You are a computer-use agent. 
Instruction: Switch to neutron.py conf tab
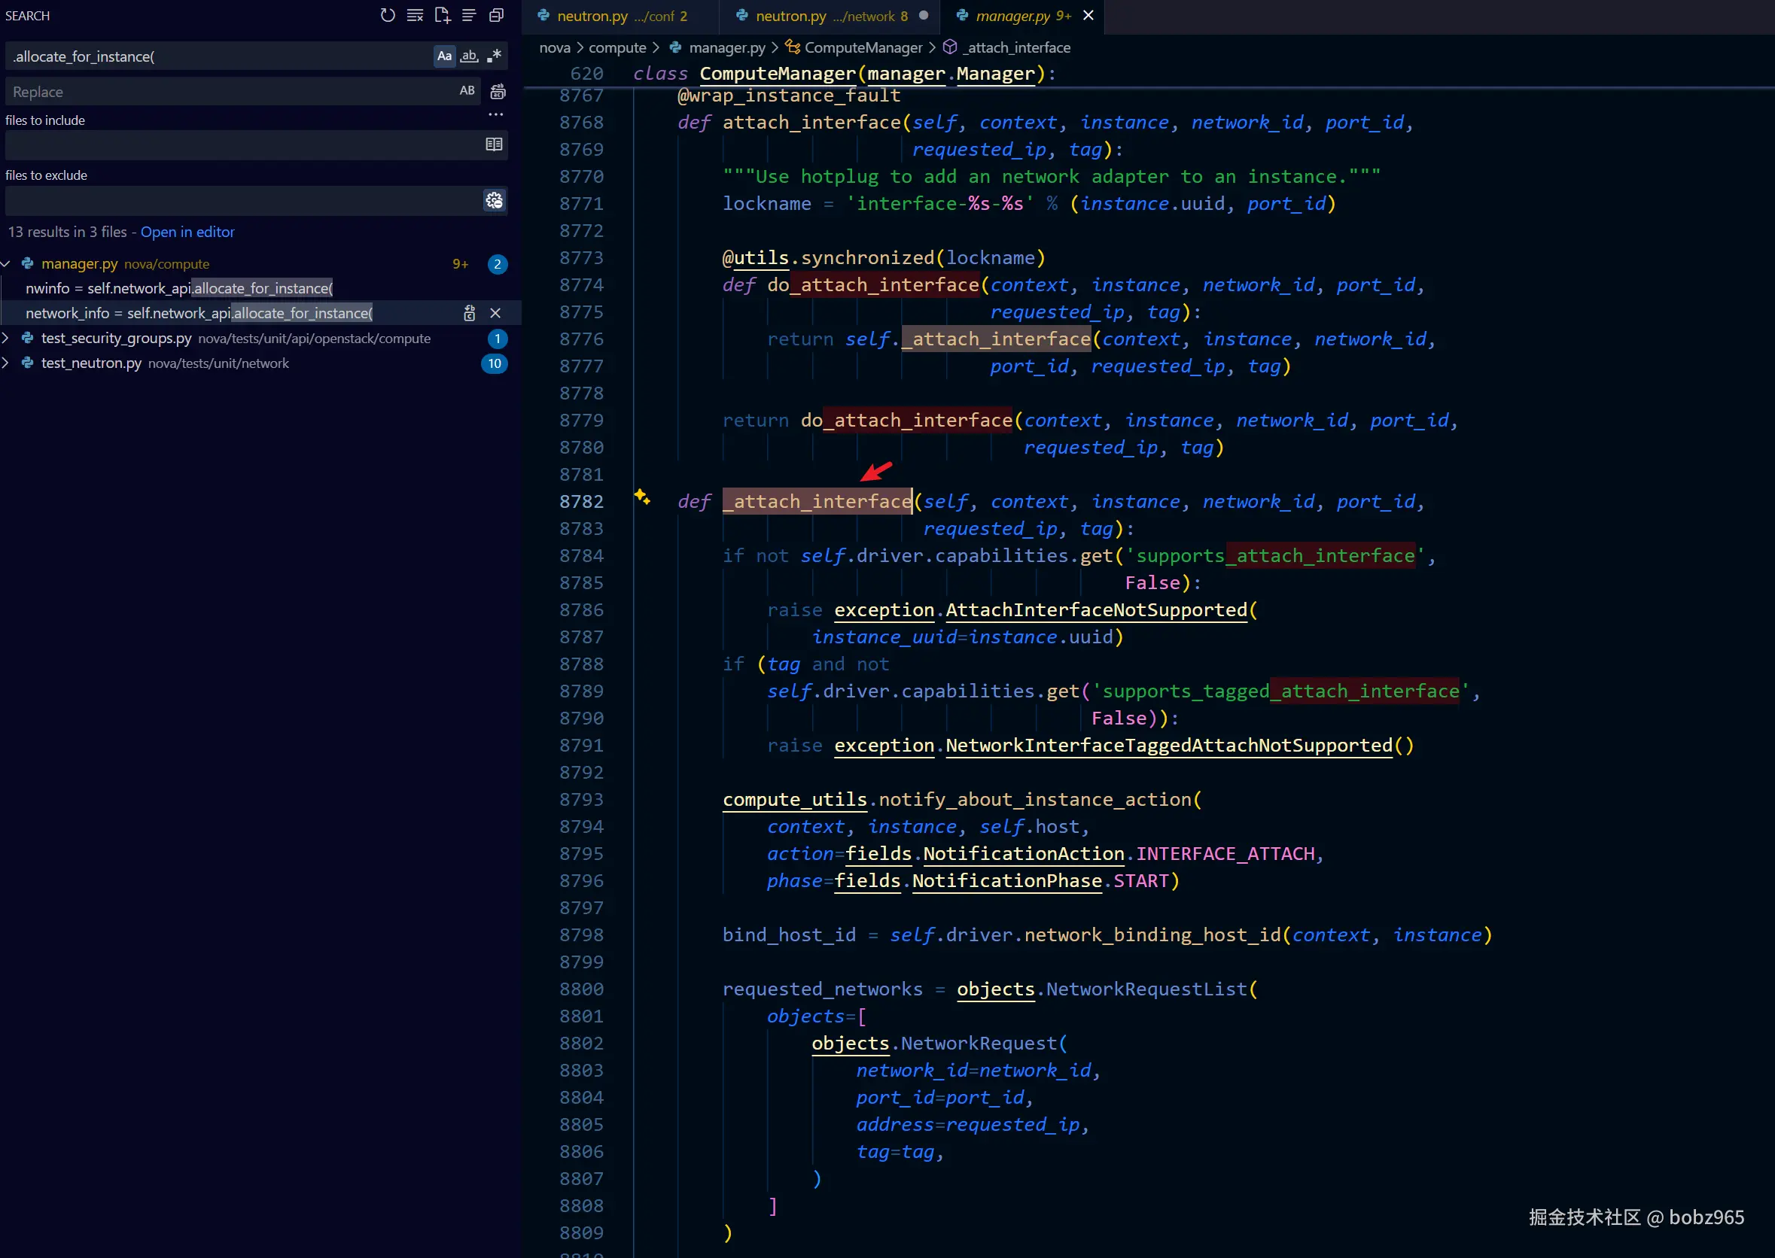(613, 16)
